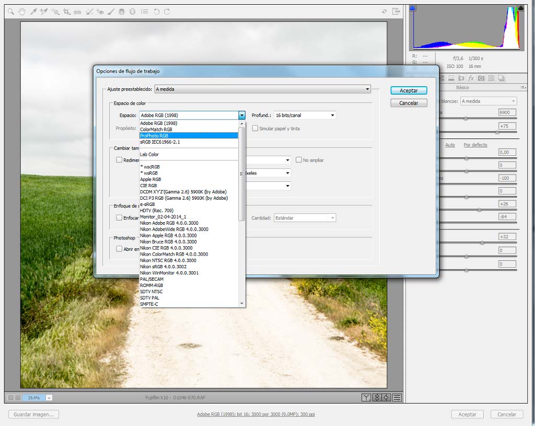535x426 pixels.
Task: Enable the 'Simular papel y tinta' checkbox
Action: (255, 129)
